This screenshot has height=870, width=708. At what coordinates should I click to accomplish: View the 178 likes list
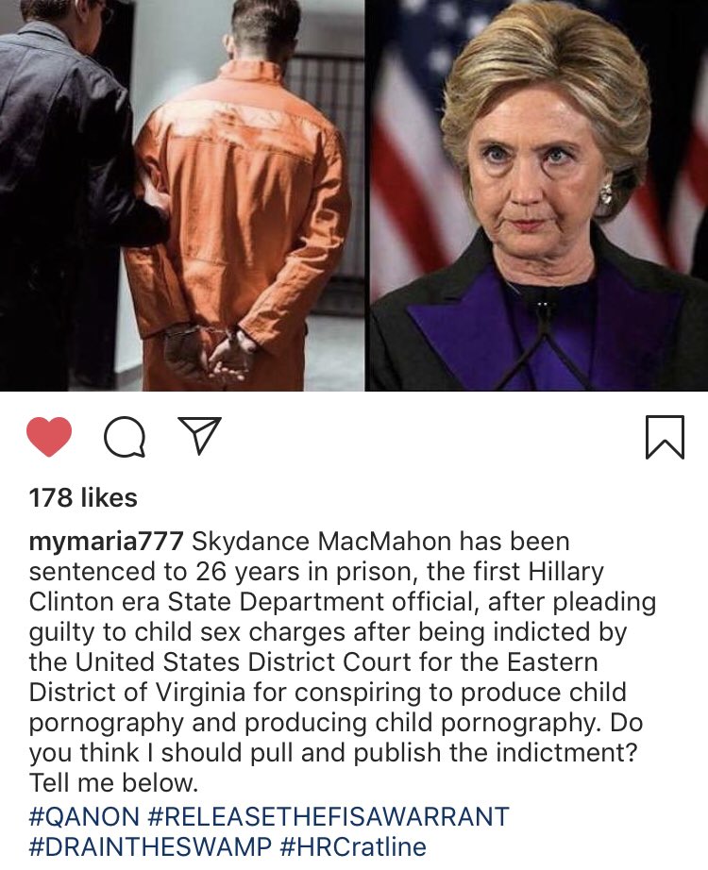coord(83,497)
